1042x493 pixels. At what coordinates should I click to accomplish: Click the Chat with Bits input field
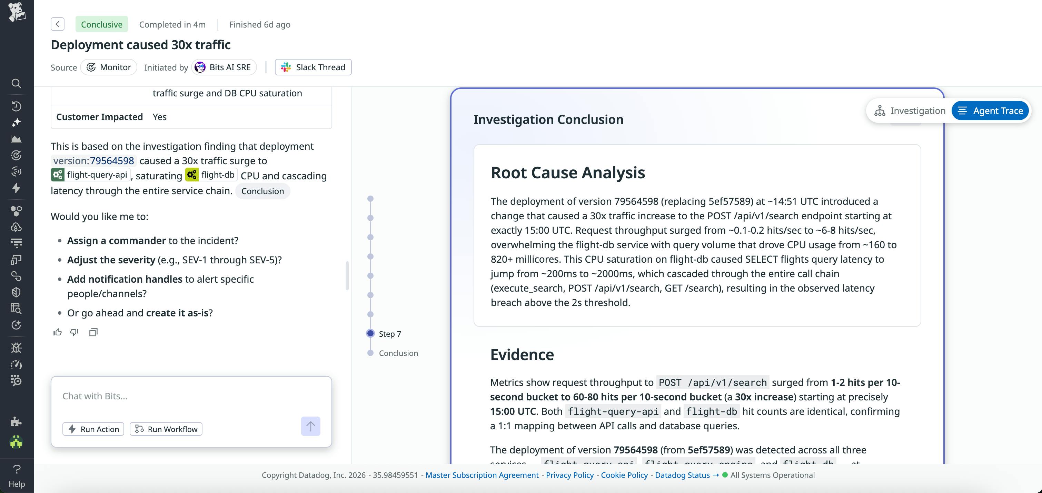coord(162,396)
